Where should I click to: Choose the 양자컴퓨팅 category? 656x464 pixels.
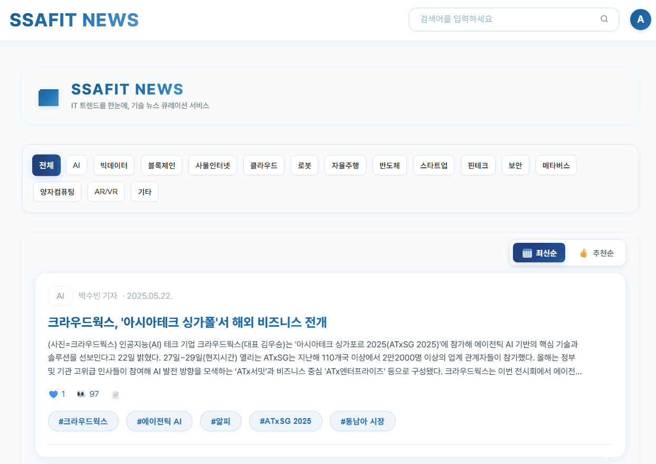(57, 192)
